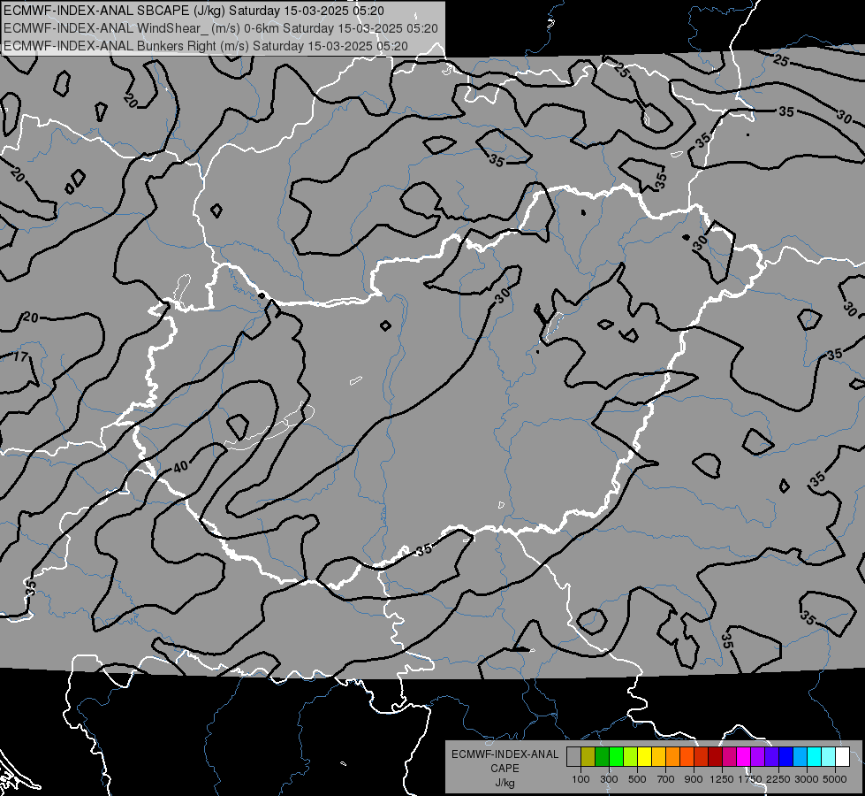Click the 500 tick label on the legend
Viewport: 865px width, 796px height.
637,779
